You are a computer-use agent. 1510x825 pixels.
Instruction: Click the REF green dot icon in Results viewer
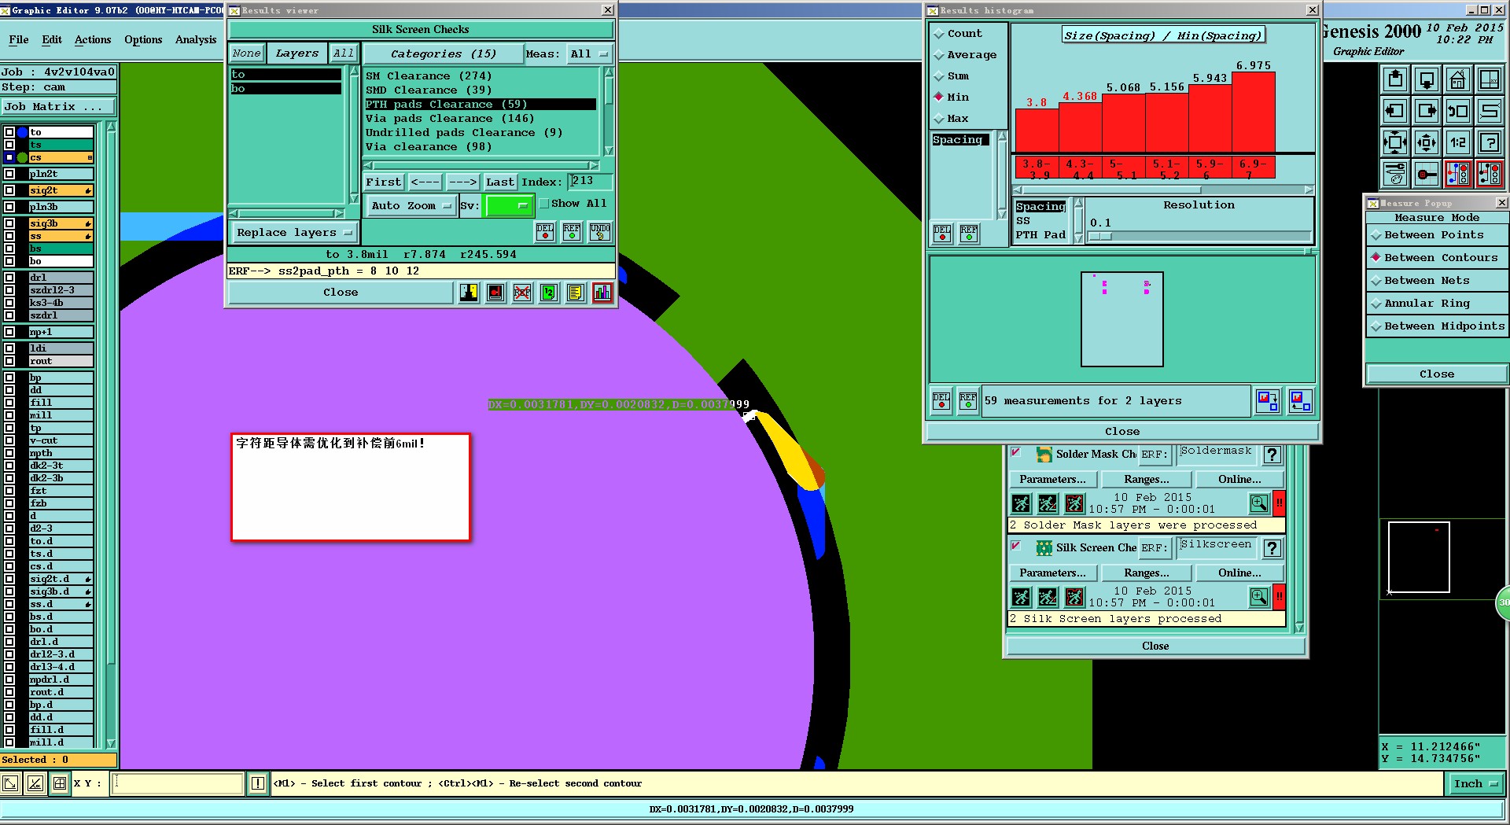point(572,232)
